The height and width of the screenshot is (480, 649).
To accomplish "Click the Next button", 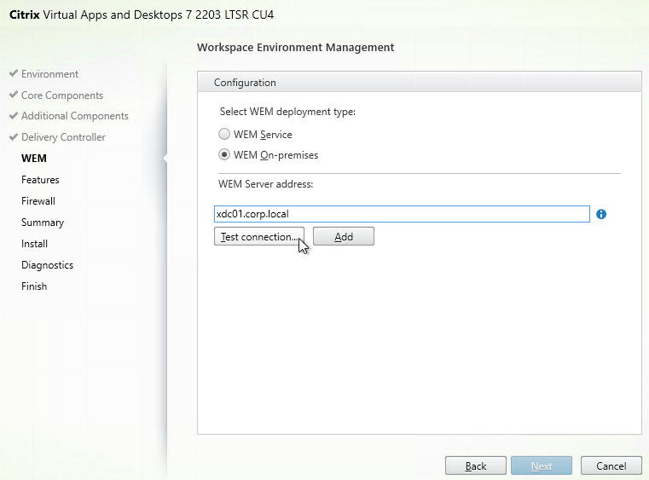I will coord(542,466).
